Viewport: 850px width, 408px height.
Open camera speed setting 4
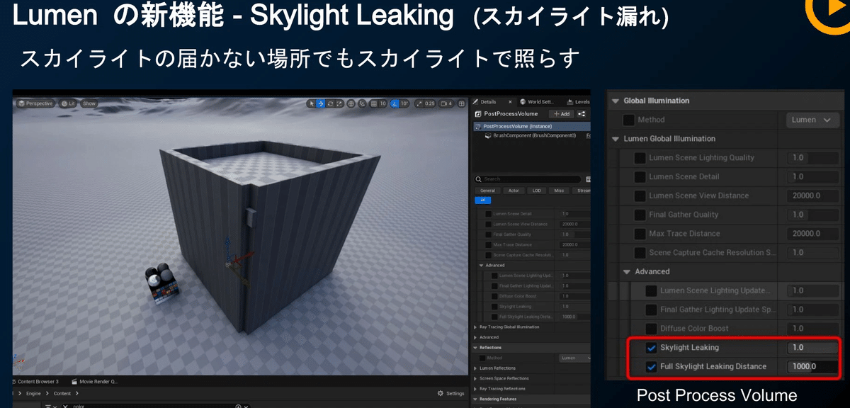446,103
